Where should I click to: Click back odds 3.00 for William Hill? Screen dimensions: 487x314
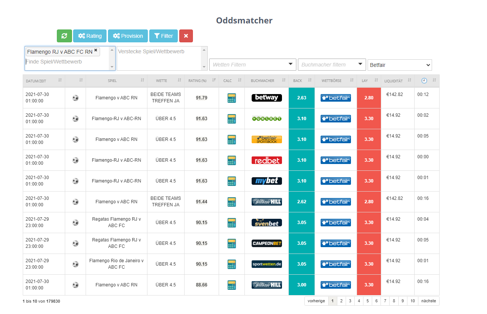click(302, 285)
